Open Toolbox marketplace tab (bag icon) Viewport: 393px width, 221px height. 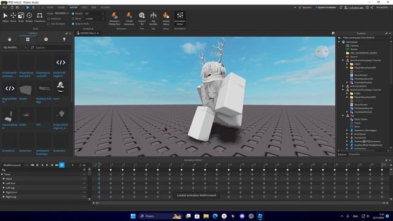point(10,39)
